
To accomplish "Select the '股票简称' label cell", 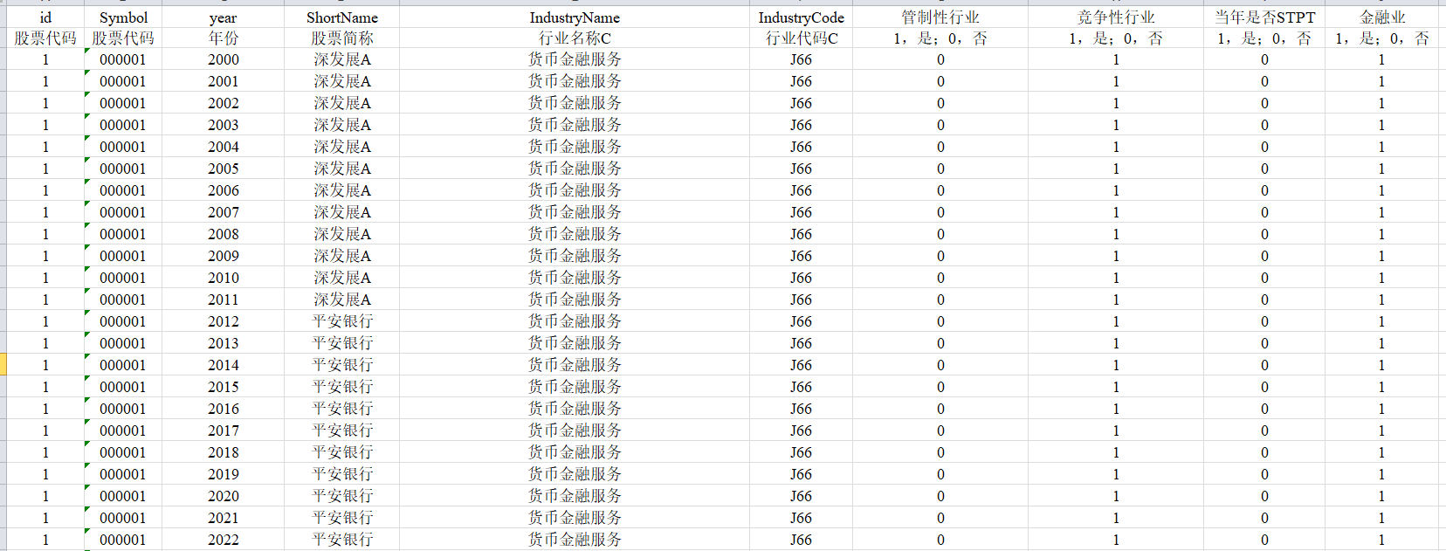I will click(x=342, y=38).
